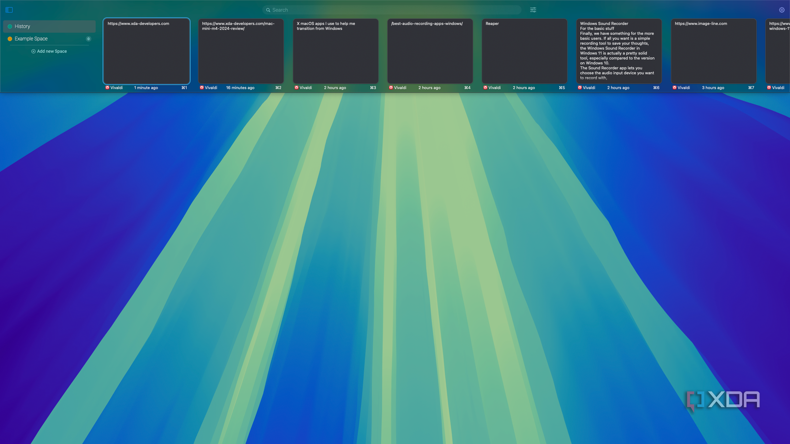This screenshot has height=444, width=790.
Task: Open the settings gear icon
Action: tap(781, 10)
